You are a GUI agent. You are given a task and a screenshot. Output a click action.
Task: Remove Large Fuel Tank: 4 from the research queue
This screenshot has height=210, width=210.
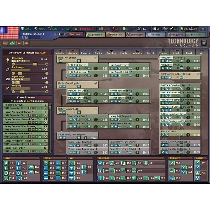46,151
